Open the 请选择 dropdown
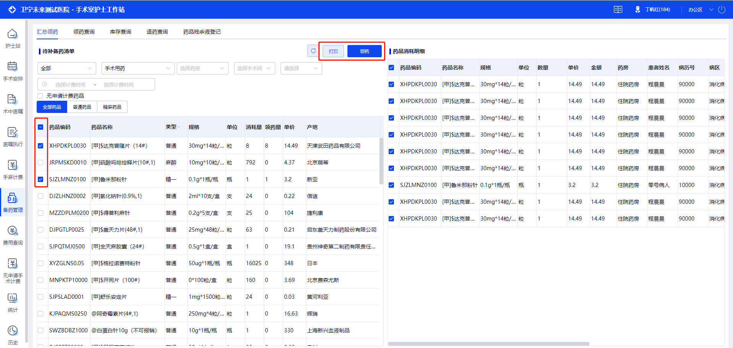 click(x=301, y=68)
